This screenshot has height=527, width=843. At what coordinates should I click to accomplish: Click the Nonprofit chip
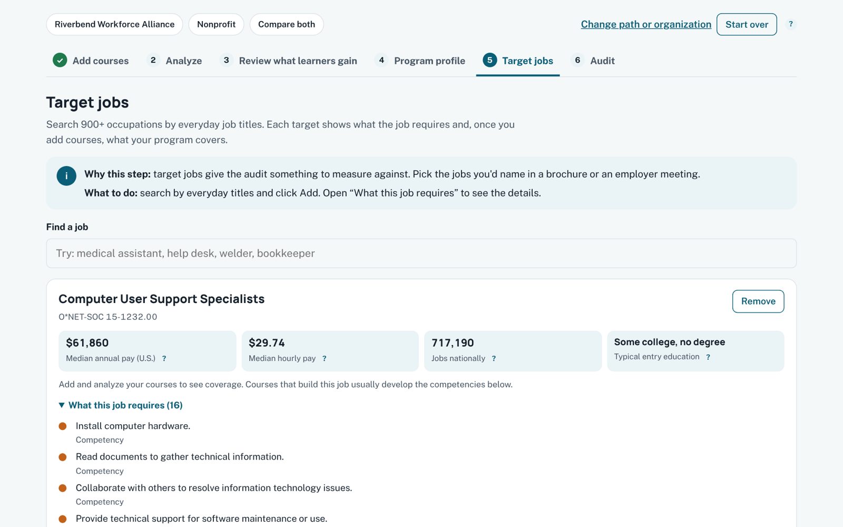[x=216, y=24]
